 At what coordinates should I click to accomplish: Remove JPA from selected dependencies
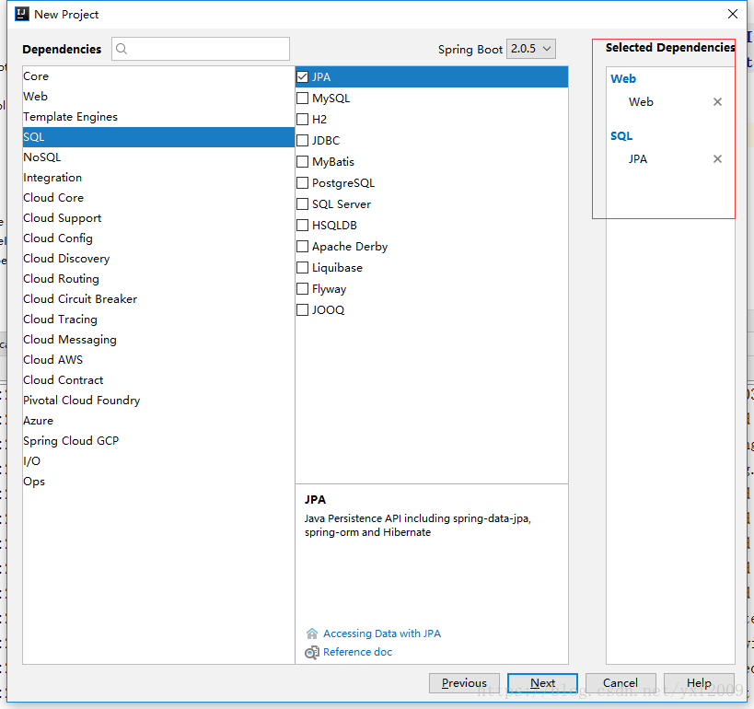[x=717, y=158]
